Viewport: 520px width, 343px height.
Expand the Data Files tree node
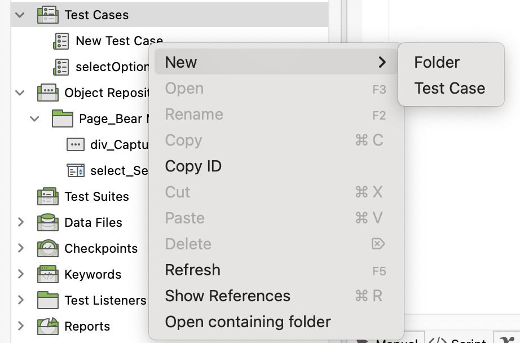point(21,222)
